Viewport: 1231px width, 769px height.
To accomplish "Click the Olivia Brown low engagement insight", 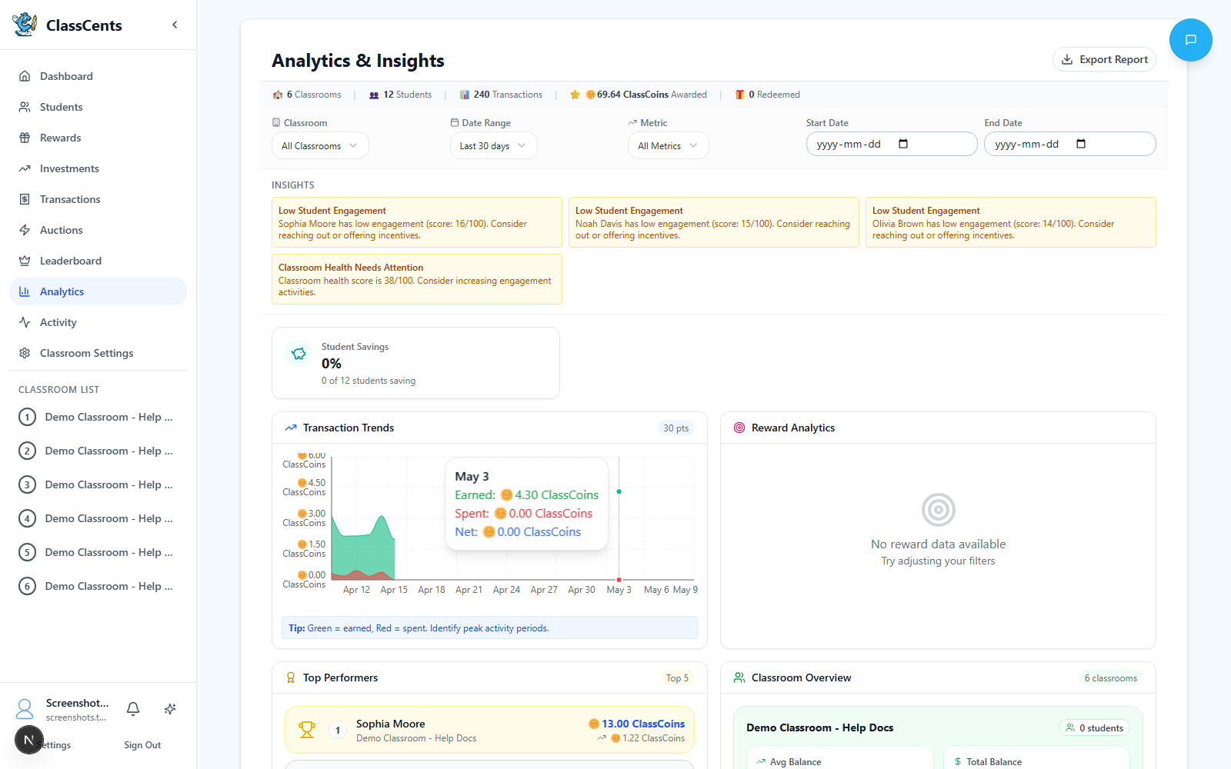I will (x=1011, y=222).
